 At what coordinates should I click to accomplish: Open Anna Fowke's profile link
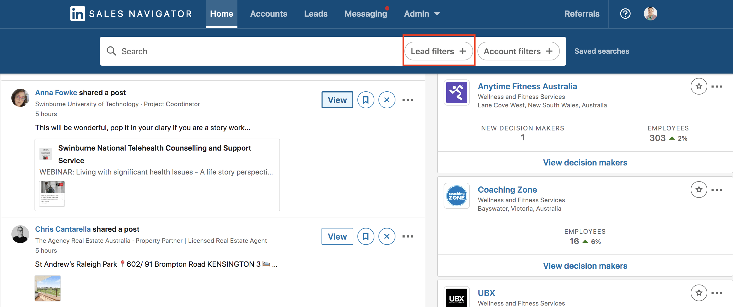tap(56, 93)
